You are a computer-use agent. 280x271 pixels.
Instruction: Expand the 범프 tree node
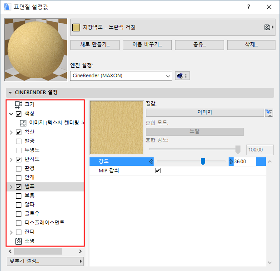(11, 187)
